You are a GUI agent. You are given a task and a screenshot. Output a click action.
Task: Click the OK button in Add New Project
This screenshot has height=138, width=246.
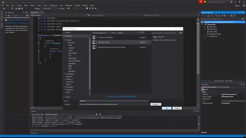tap(166, 108)
